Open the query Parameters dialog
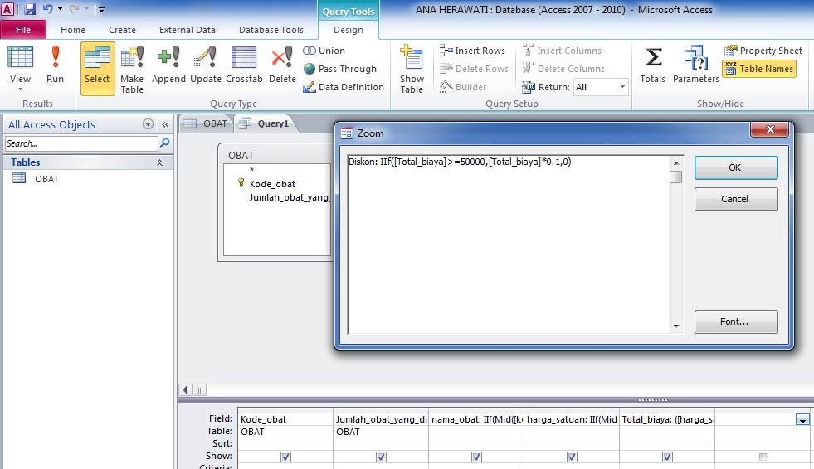814x469 pixels. (x=695, y=65)
